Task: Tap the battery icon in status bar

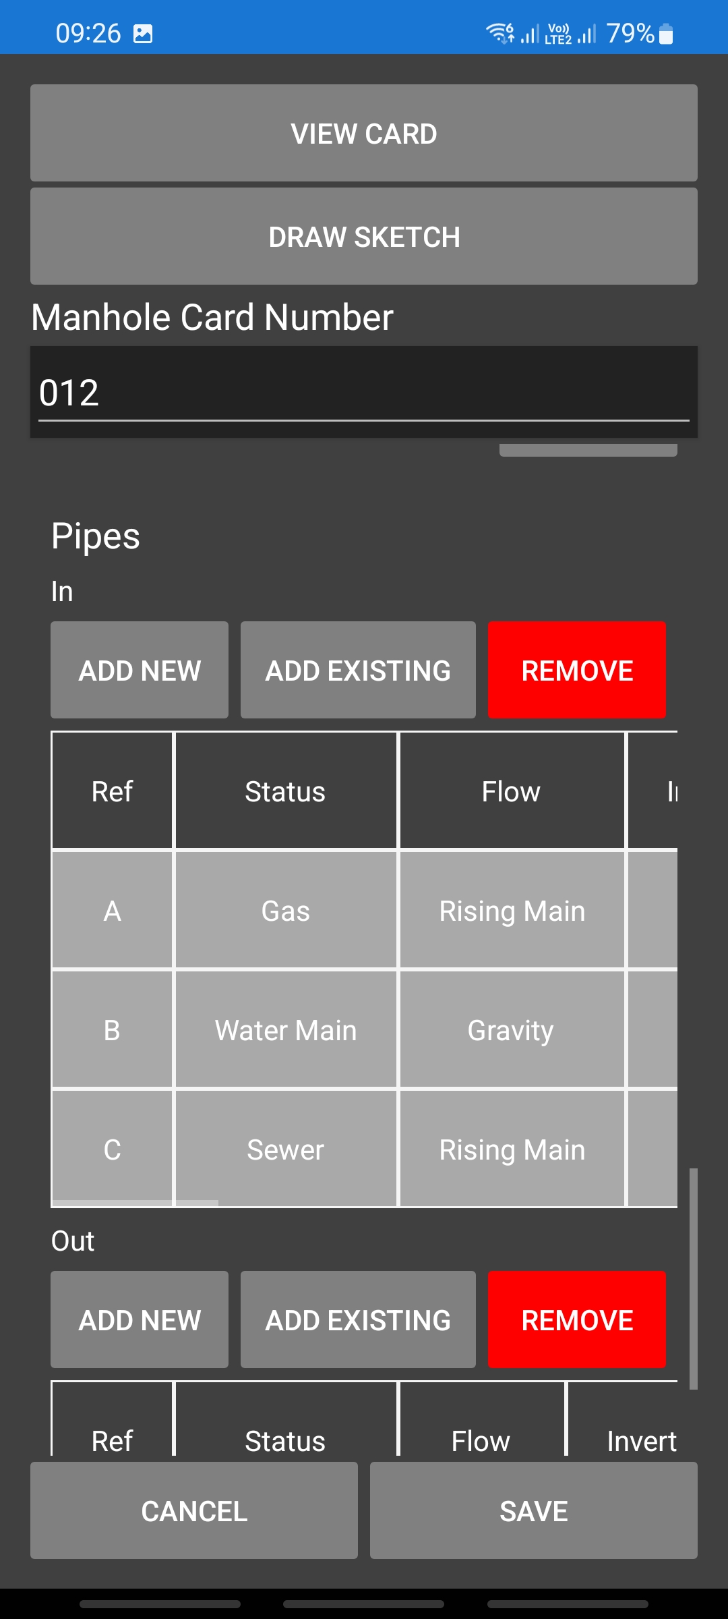Action: 665,34
